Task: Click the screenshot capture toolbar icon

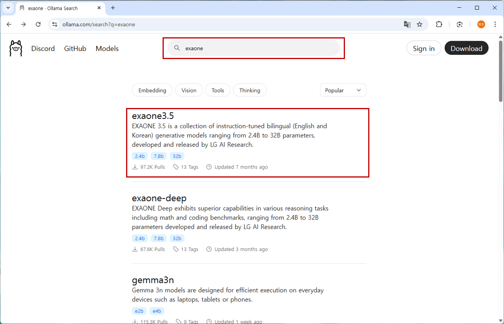Action: [460, 24]
